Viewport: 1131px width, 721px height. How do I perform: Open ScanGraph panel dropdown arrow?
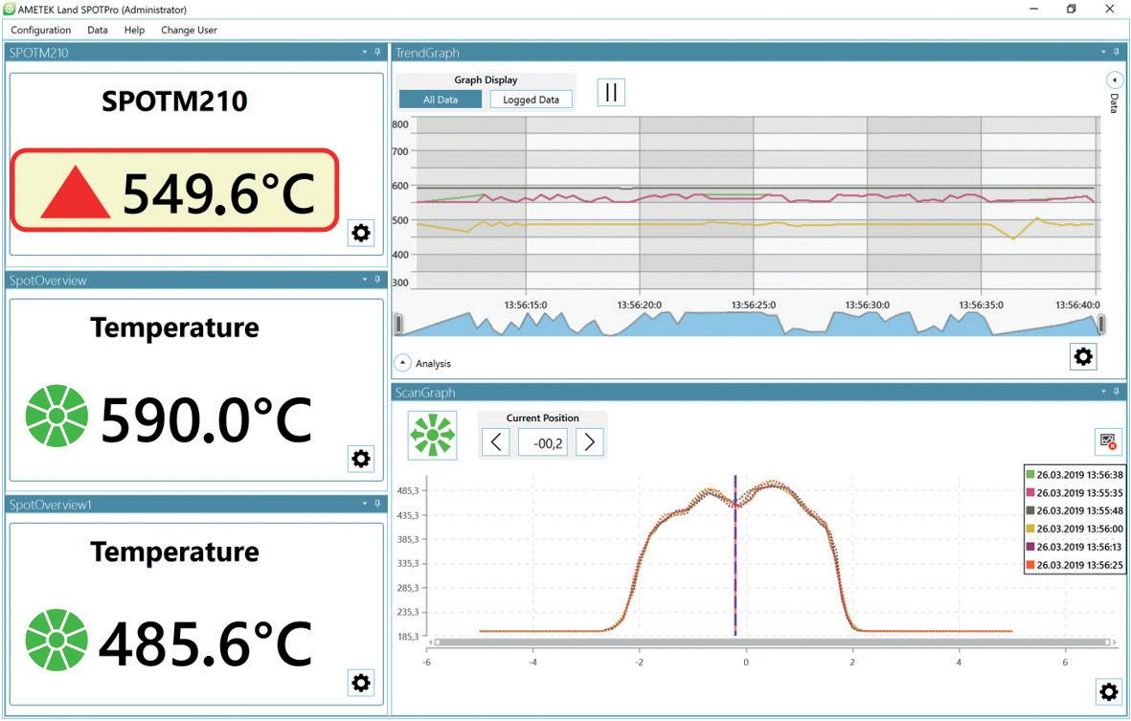[1103, 392]
